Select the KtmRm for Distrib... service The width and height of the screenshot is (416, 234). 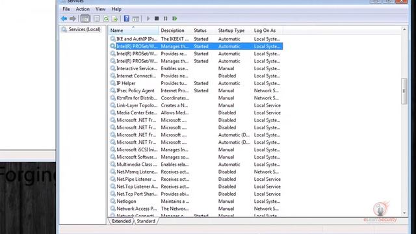tap(196, 98)
